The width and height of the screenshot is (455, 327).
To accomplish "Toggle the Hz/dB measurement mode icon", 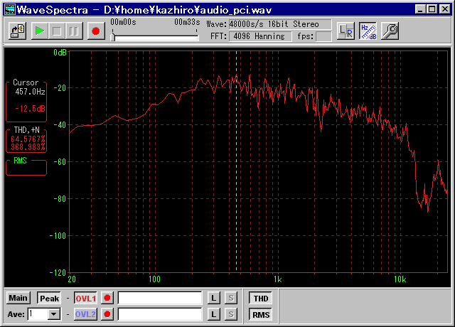I will (368, 31).
